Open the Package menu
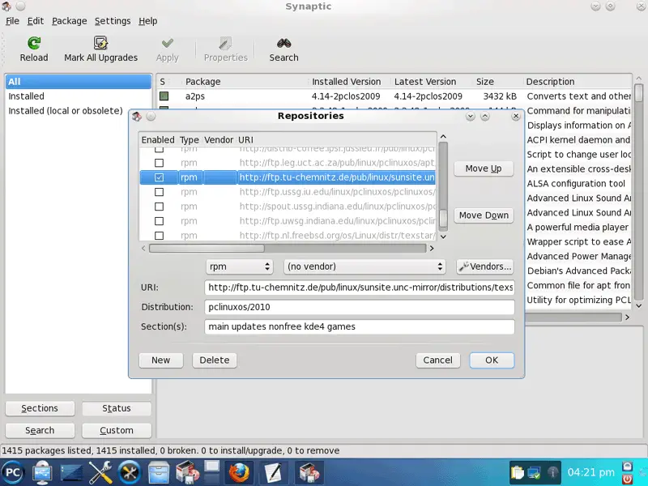This screenshot has height=486, width=648. (70, 21)
